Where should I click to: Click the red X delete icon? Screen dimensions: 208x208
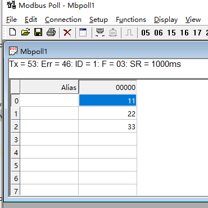tap(67, 33)
